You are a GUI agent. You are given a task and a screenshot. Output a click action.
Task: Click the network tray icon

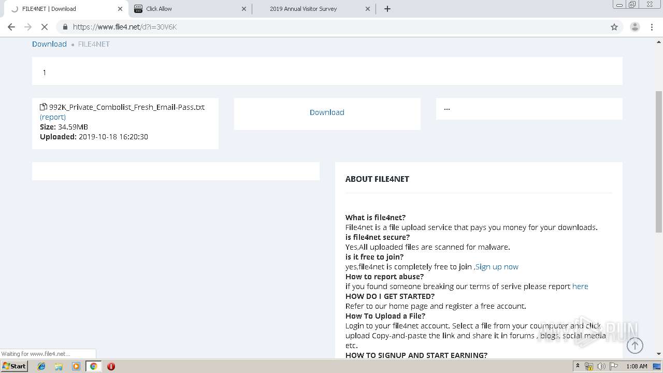click(x=589, y=366)
